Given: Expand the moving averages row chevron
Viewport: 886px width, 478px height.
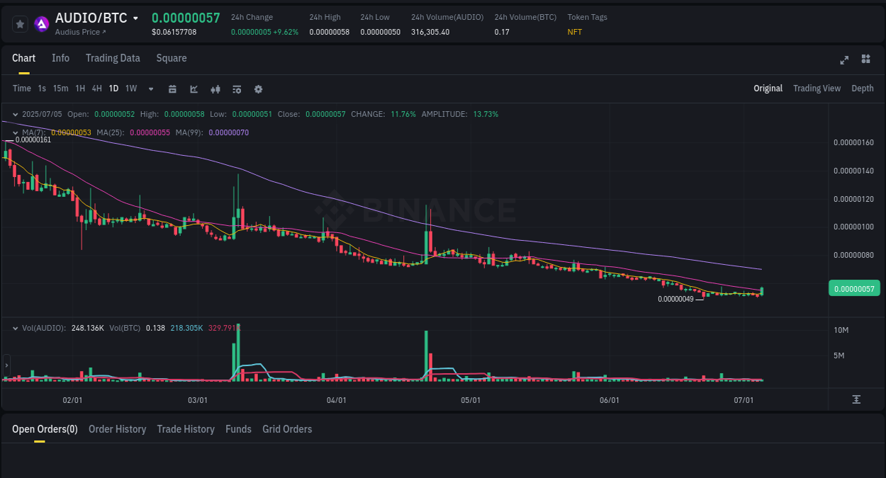Looking at the screenshot, I should pyautogui.click(x=16, y=132).
